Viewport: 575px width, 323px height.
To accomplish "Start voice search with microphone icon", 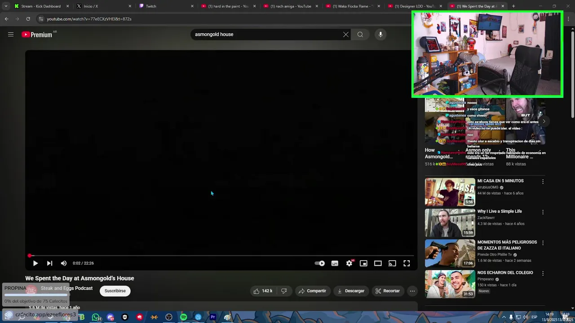I will pyautogui.click(x=380, y=35).
